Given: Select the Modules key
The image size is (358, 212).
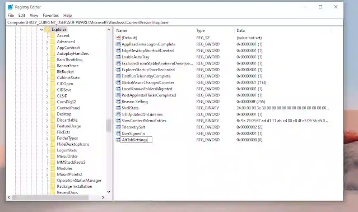Looking at the screenshot, I should tap(64, 168).
